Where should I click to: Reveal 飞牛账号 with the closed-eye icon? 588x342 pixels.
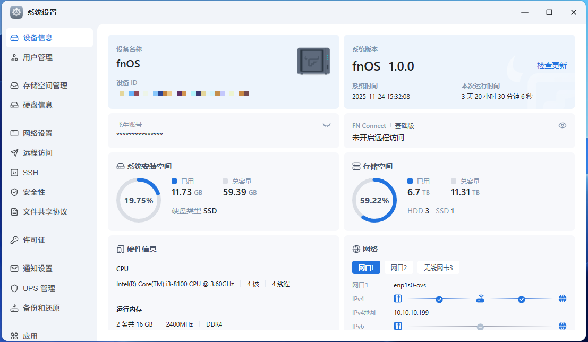pyautogui.click(x=327, y=125)
